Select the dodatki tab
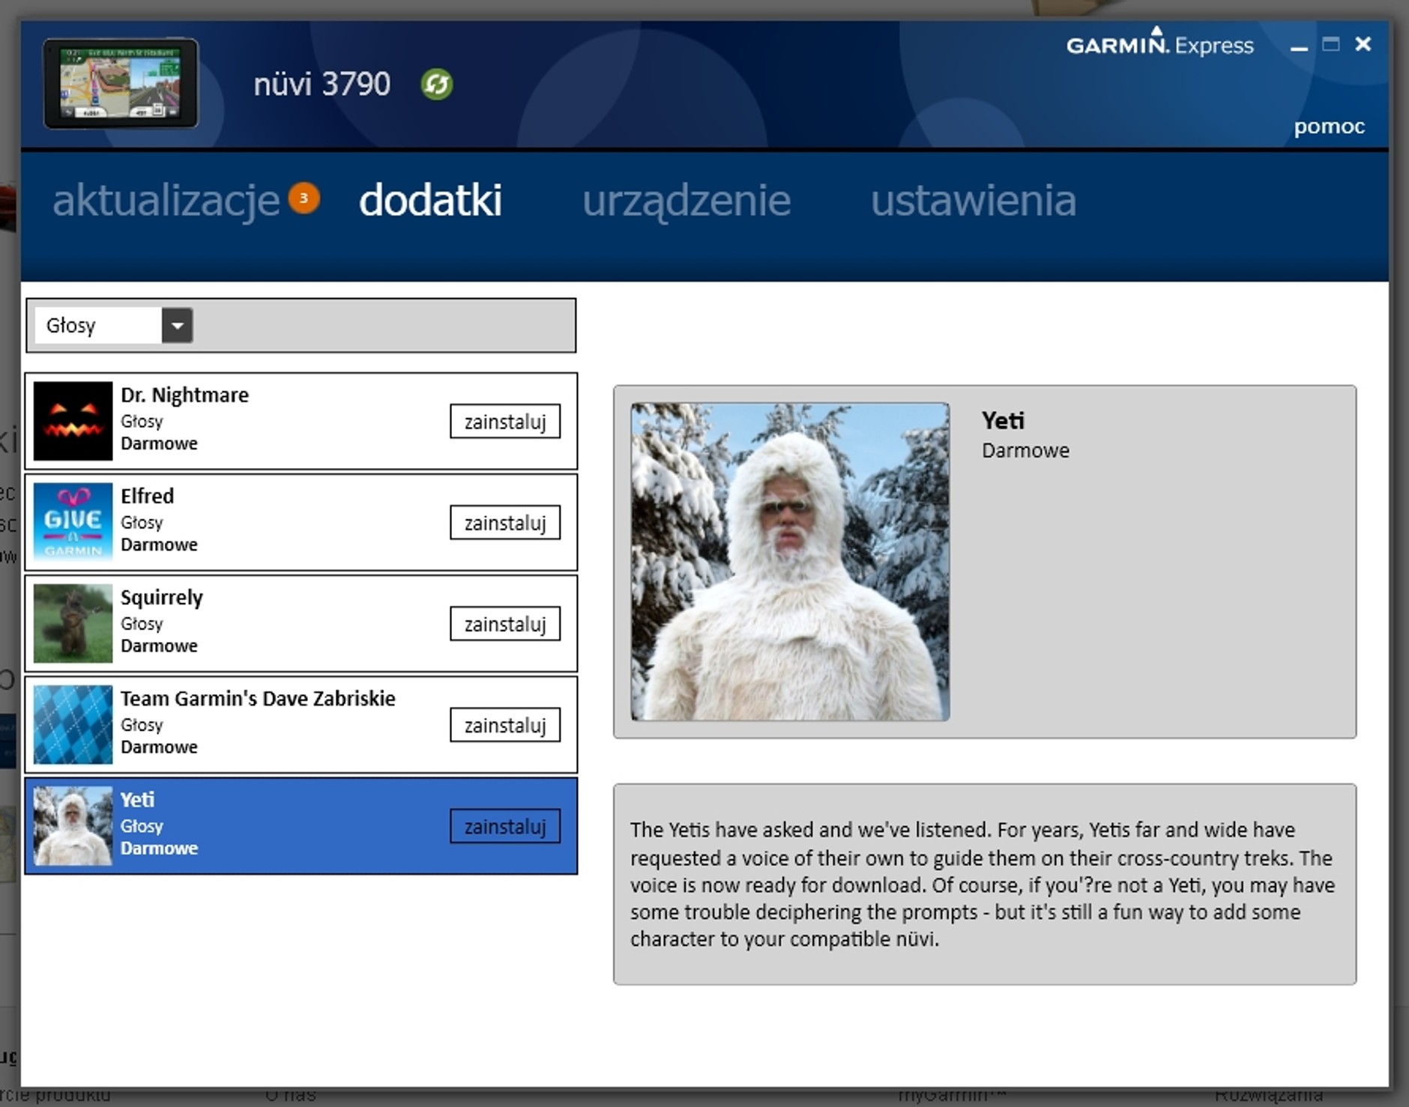The image size is (1409, 1107). [x=430, y=201]
